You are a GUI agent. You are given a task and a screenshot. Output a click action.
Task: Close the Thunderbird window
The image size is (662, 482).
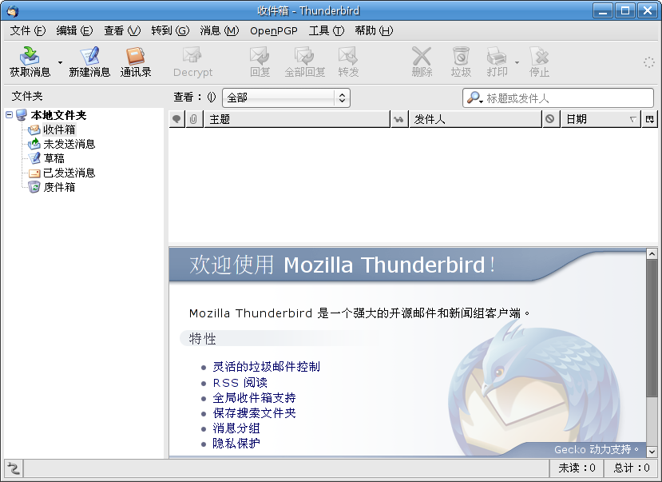tap(647, 10)
